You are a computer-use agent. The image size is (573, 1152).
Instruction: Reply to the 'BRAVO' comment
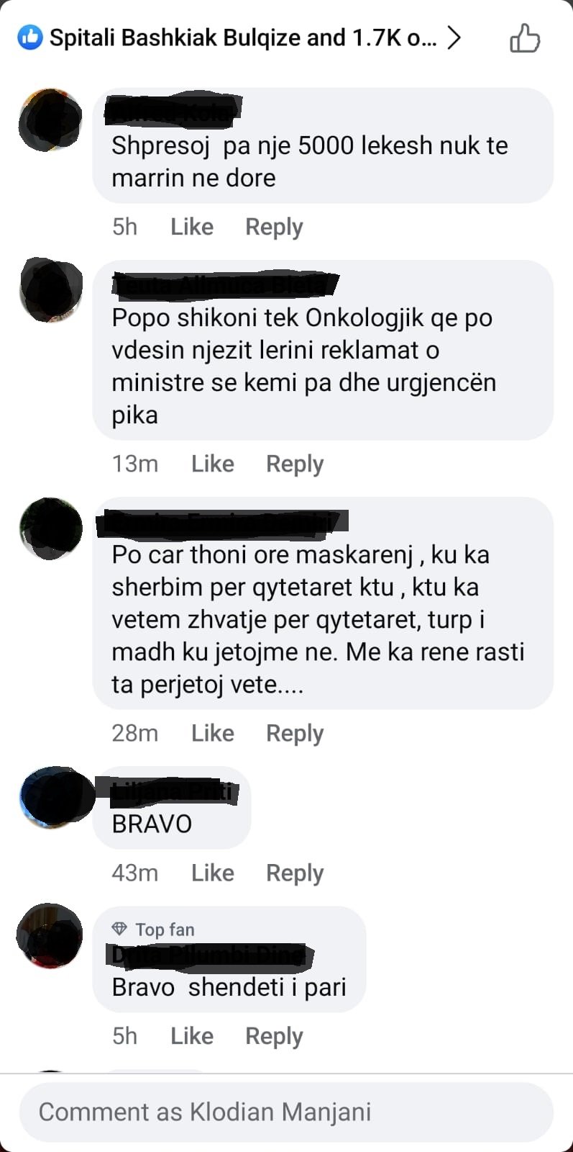pyautogui.click(x=295, y=873)
